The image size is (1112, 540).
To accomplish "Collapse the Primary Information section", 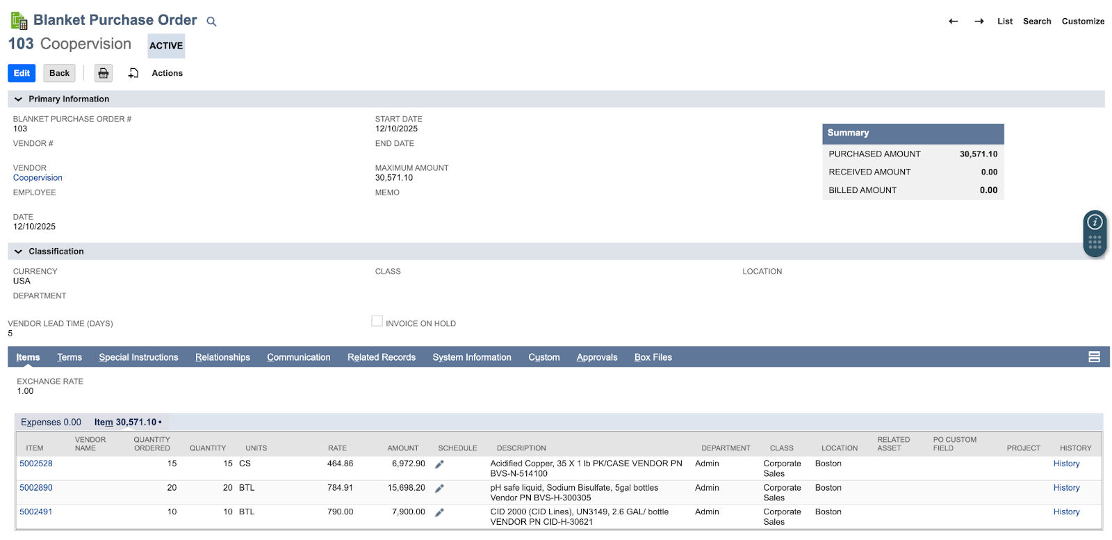I will pyautogui.click(x=18, y=99).
